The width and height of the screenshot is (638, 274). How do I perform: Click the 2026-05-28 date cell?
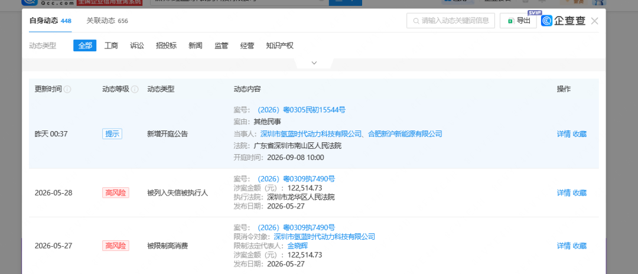point(53,193)
